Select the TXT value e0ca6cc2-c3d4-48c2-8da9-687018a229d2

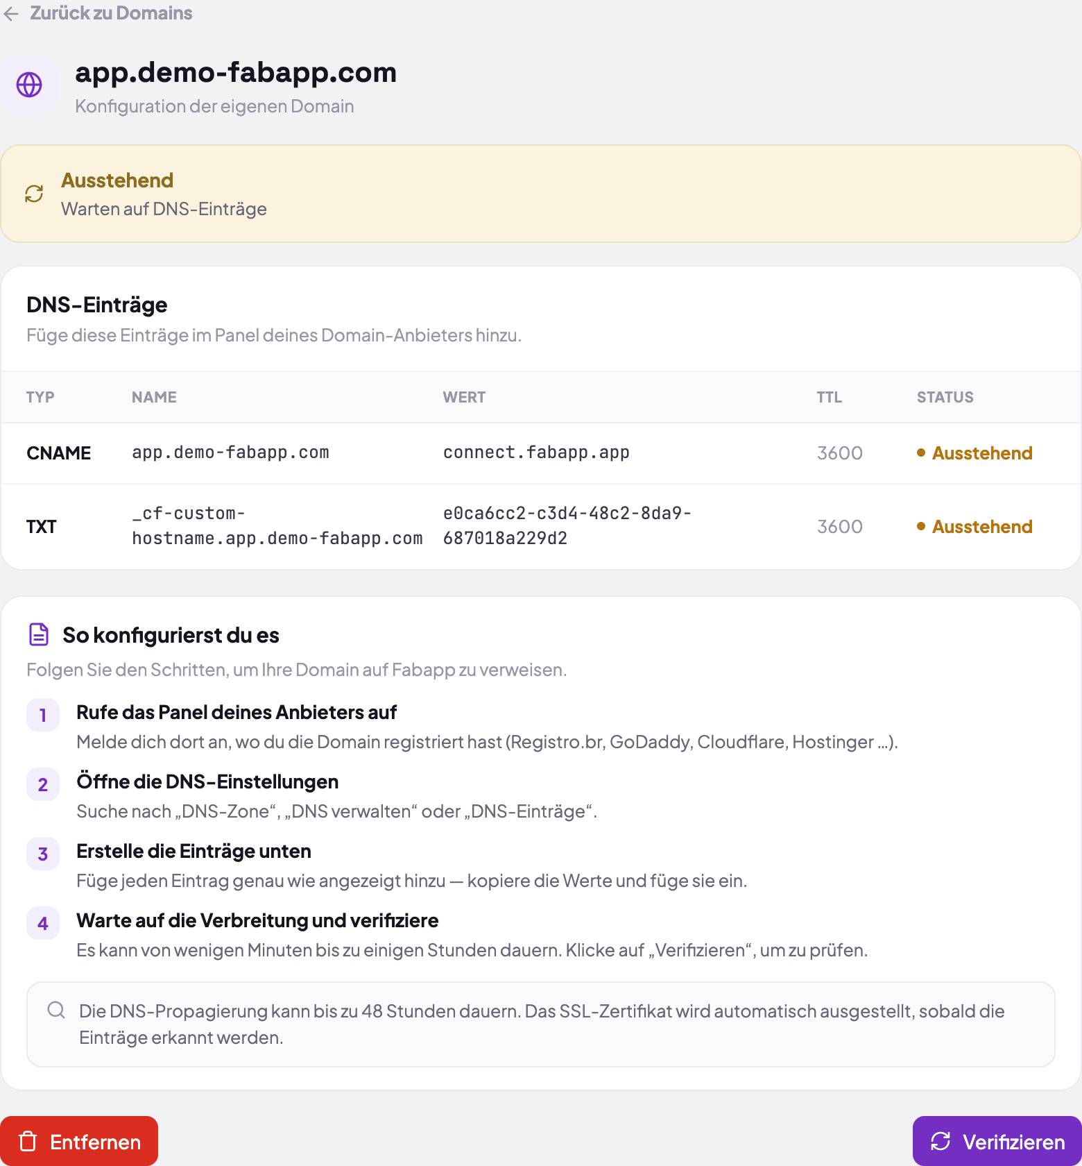(x=567, y=526)
